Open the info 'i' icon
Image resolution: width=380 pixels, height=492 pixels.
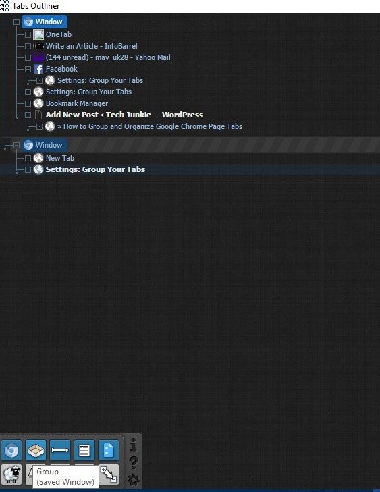133,445
